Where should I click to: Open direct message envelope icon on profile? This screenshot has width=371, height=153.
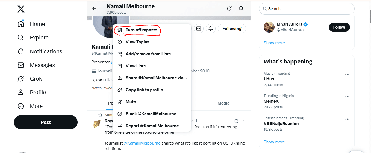[199, 29]
